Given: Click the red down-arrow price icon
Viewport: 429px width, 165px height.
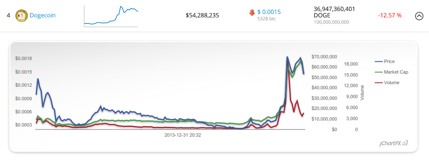Looking at the screenshot, I should [x=252, y=13].
